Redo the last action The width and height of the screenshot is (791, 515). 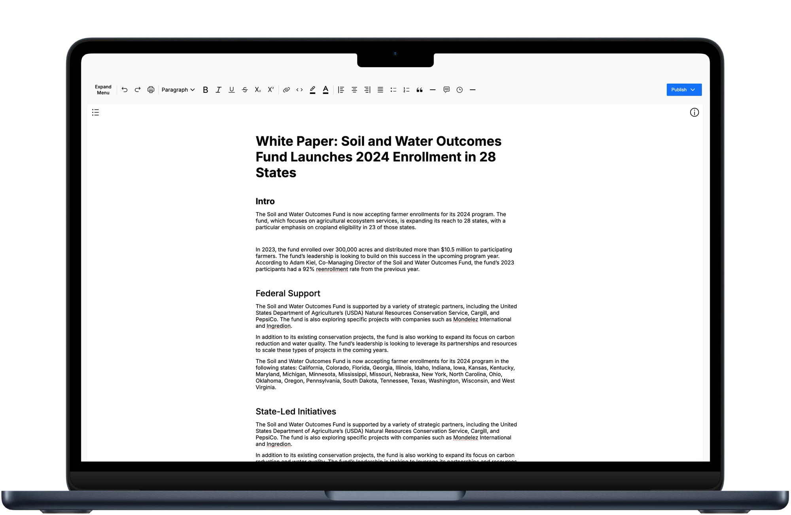coord(138,90)
